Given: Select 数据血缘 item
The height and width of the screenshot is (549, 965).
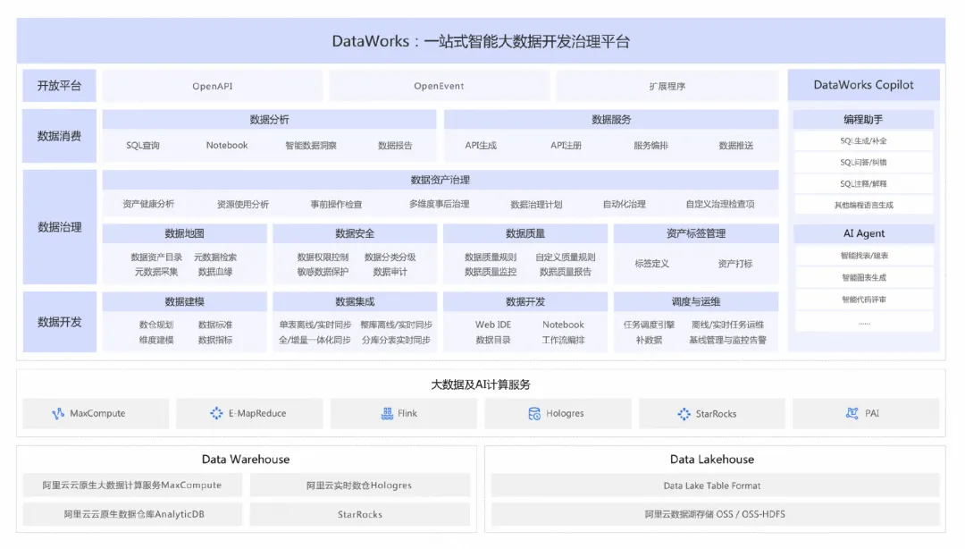Looking at the screenshot, I should pos(214,272).
